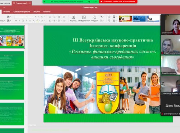The width and height of the screenshot is (180, 133).
Task: Apply underline formatting (Ч)
Action: (23, 20)
